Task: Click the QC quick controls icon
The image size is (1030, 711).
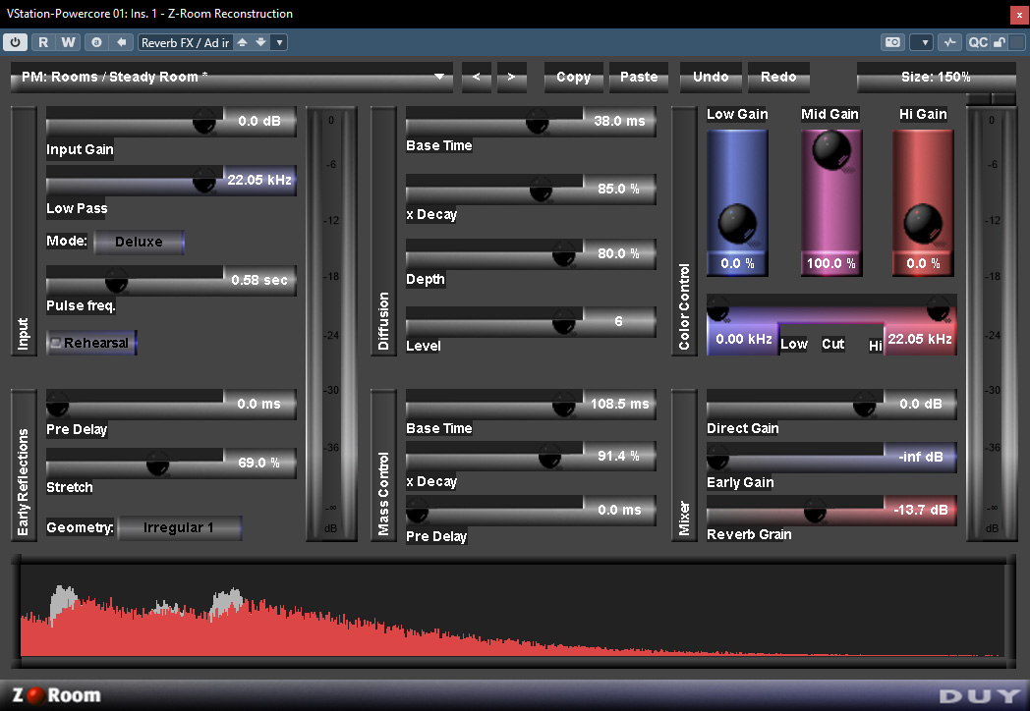Action: point(977,42)
